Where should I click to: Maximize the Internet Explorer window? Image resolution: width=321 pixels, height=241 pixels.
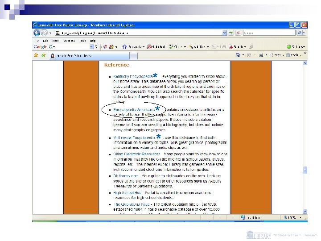298,25
